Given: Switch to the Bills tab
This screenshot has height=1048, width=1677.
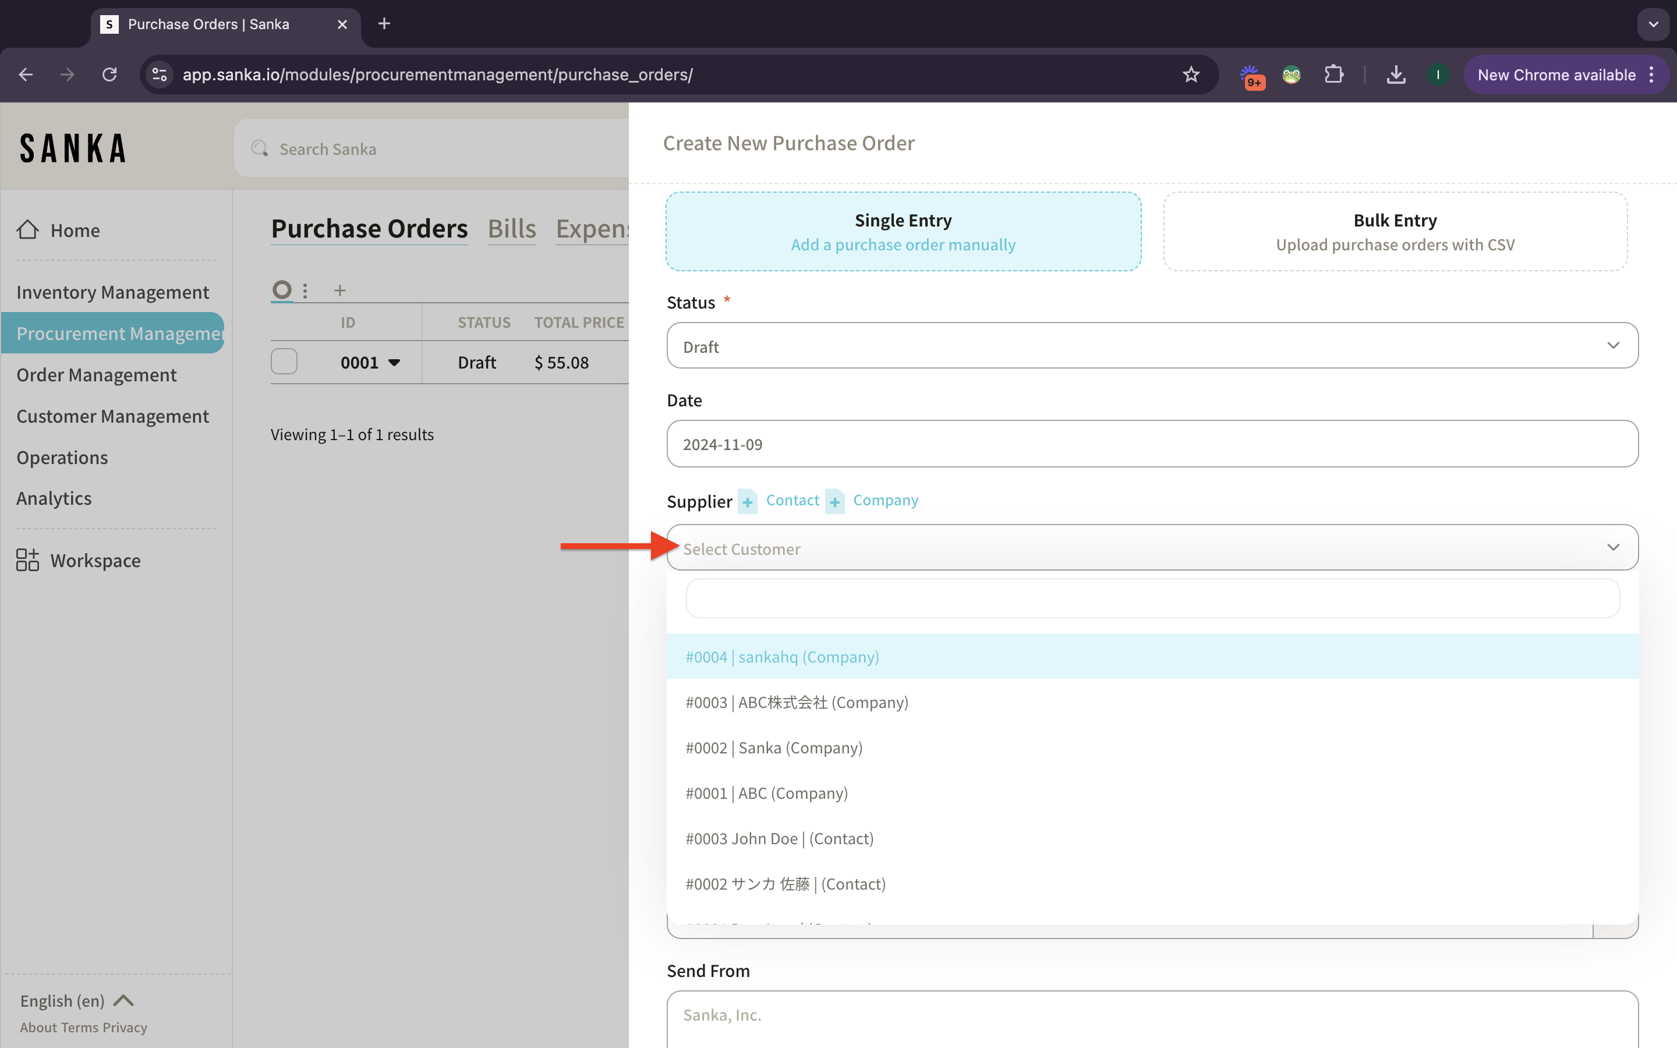Looking at the screenshot, I should click(x=511, y=229).
